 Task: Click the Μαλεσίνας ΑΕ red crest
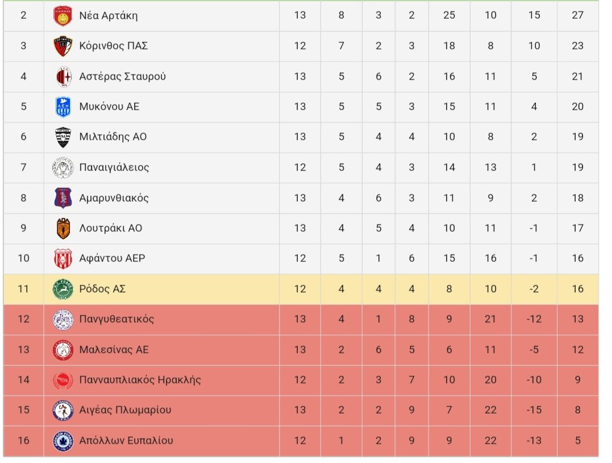tap(63, 350)
